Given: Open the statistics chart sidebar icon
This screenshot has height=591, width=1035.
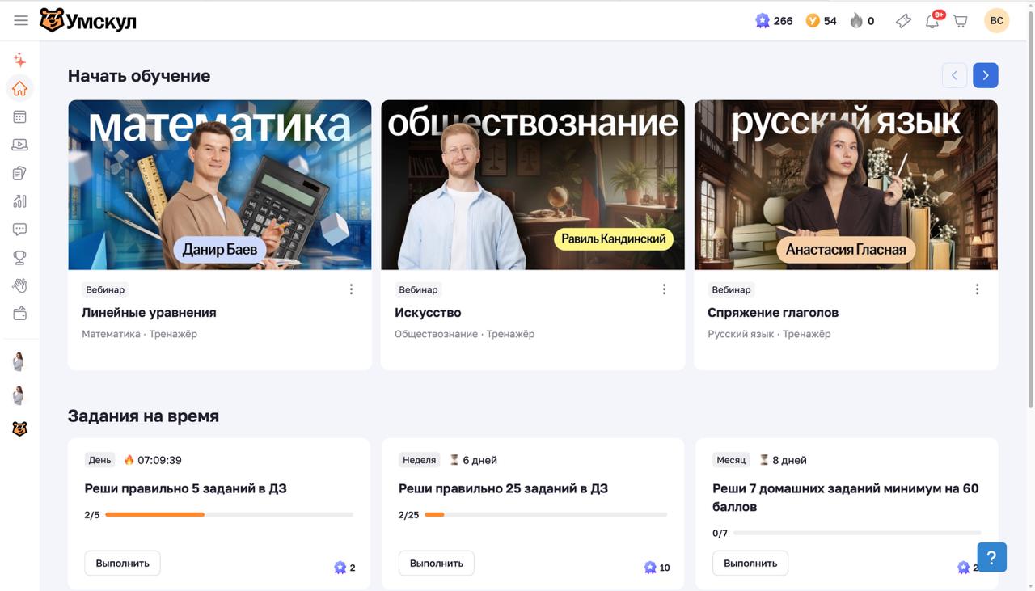Looking at the screenshot, I should coord(20,201).
